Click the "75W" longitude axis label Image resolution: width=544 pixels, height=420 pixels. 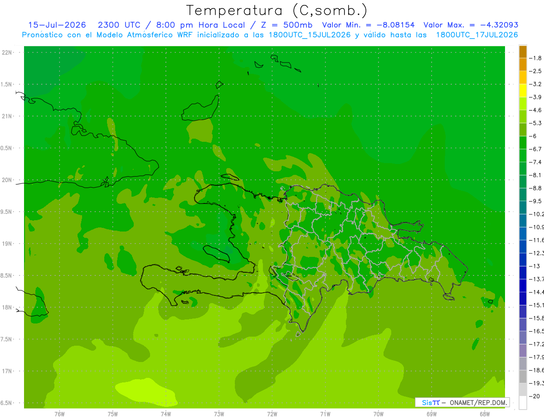point(112,414)
